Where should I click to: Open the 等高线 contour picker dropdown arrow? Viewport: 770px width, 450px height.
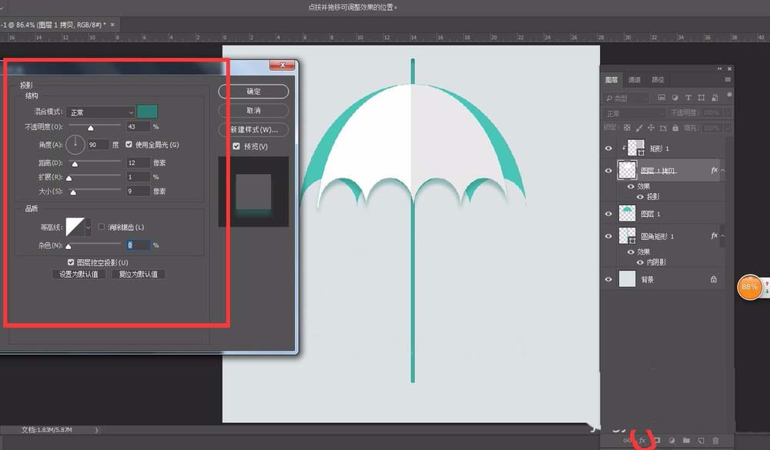point(89,227)
